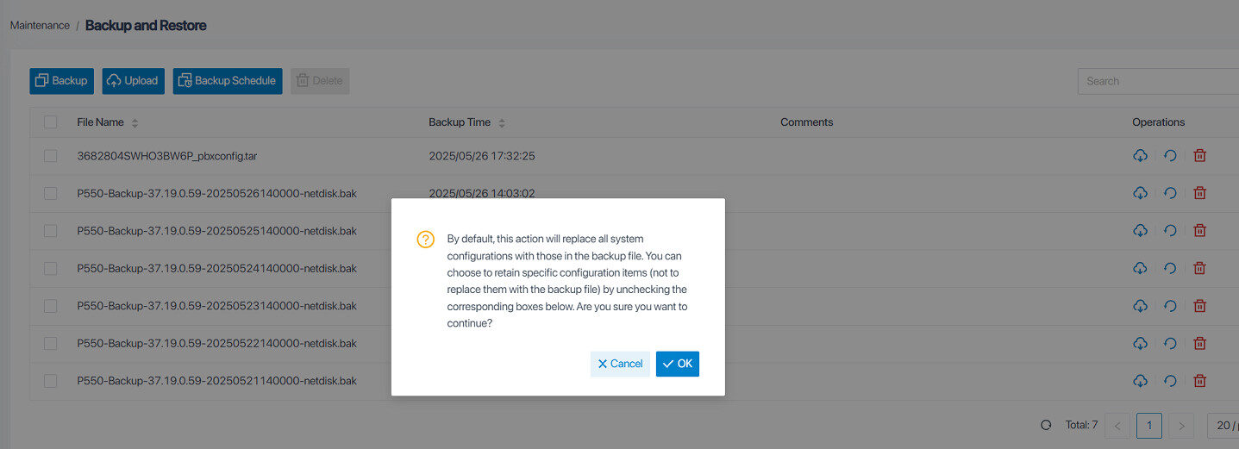Screen dimensions: 1239x449
Task: Focus the Search input field
Action: [1158, 81]
